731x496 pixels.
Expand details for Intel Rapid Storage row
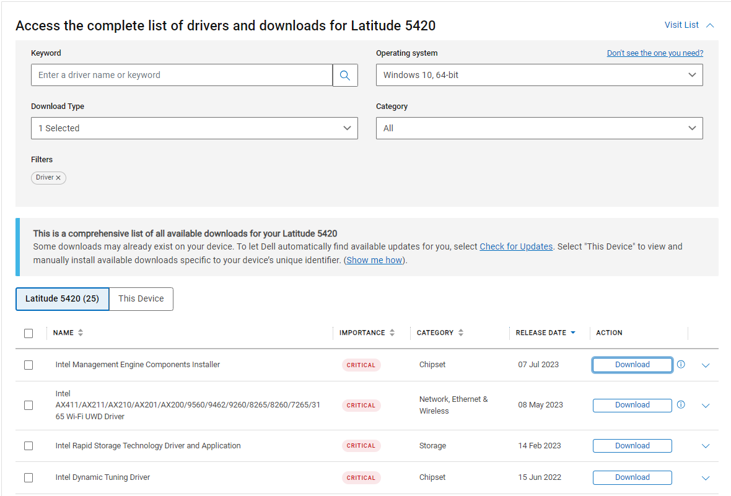tap(706, 446)
